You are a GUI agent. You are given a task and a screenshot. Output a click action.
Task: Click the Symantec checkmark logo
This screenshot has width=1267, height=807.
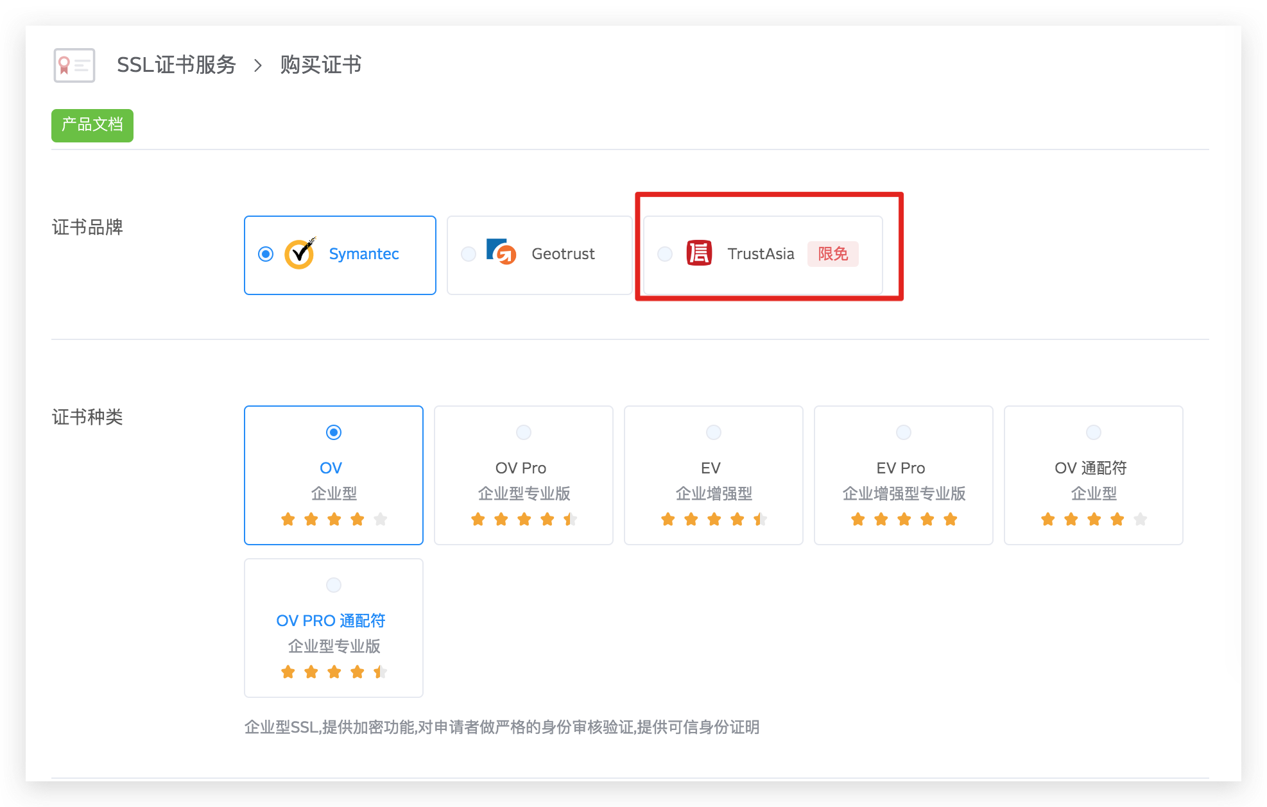(300, 254)
